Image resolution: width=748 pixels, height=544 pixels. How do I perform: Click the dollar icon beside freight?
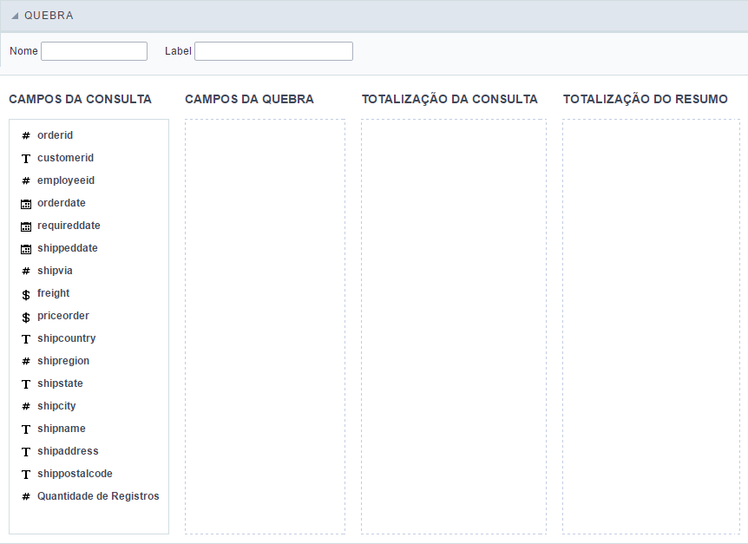[26, 294]
